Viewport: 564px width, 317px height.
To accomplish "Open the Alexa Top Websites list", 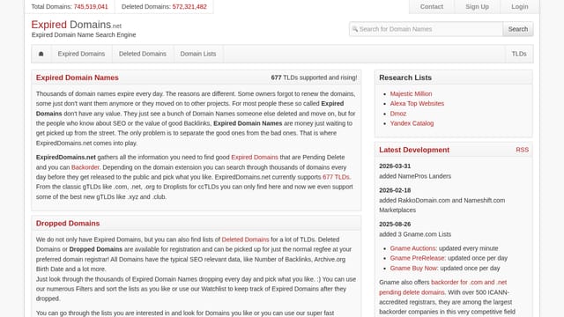I will coord(417,104).
